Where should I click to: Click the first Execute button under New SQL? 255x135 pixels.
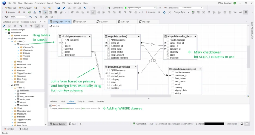(10, 12)
